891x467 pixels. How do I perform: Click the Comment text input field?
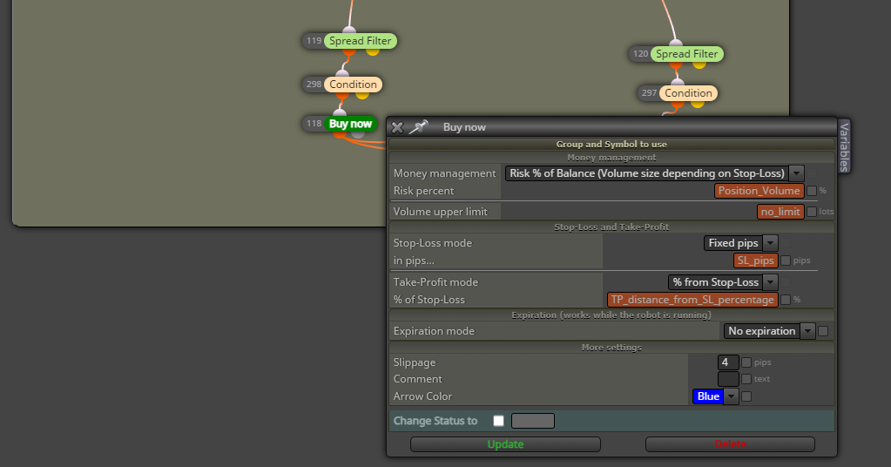tap(728, 379)
